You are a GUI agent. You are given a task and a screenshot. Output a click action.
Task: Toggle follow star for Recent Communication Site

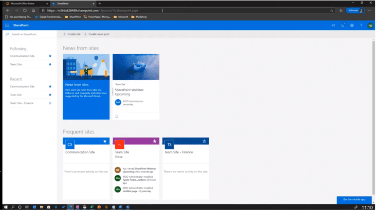tap(50, 86)
